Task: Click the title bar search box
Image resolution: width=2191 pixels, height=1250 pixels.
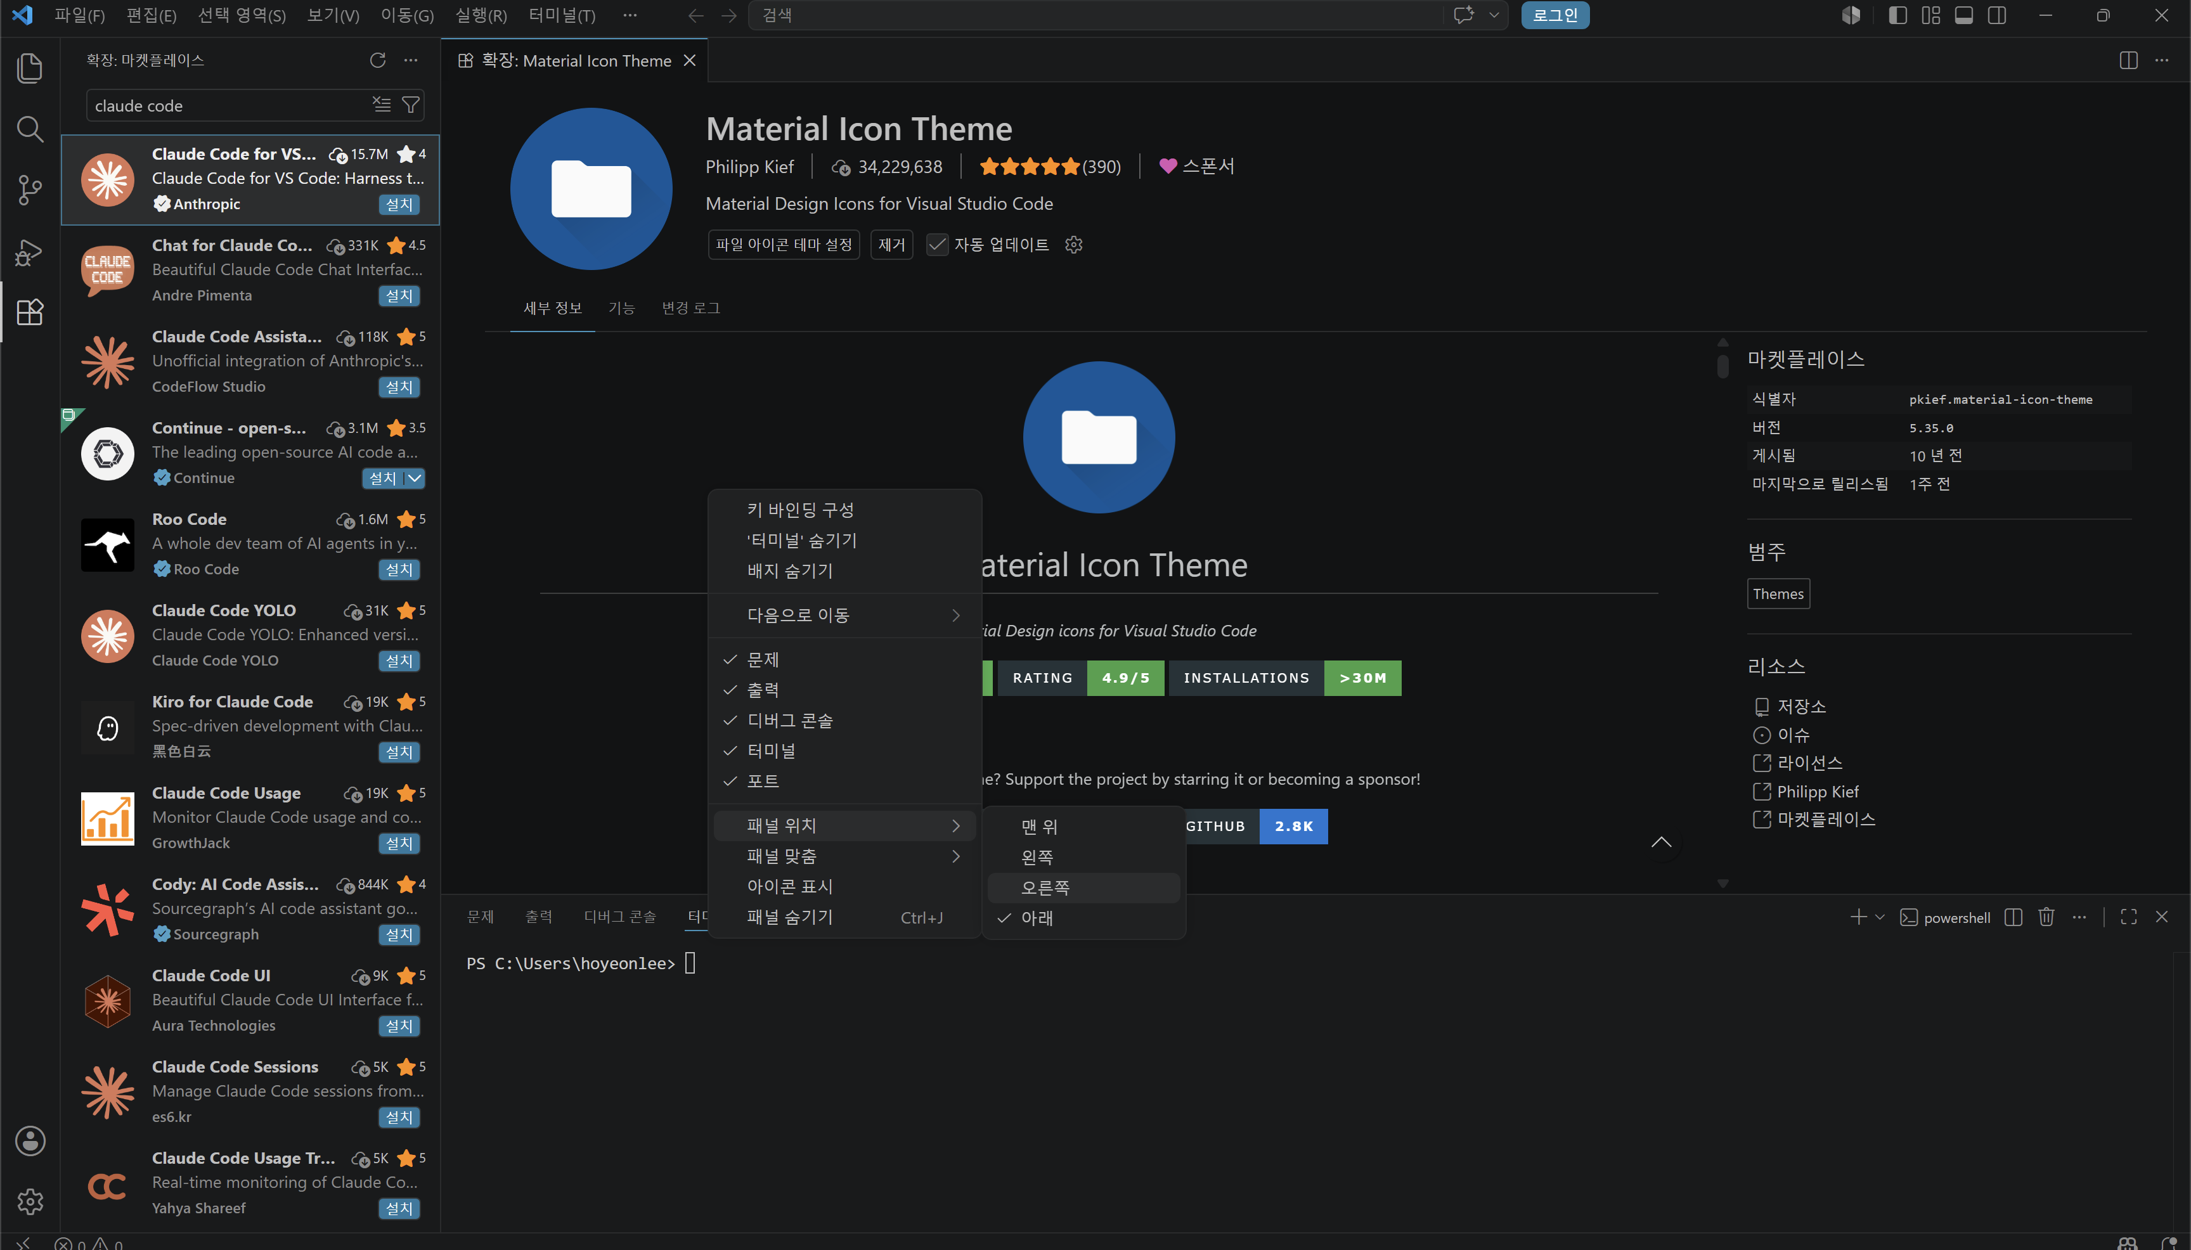Action: (1095, 15)
